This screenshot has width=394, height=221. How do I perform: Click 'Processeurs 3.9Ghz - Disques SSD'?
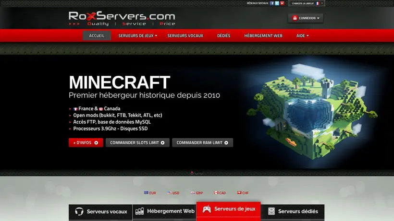click(111, 128)
